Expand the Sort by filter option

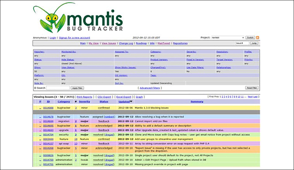(x=119, y=83)
